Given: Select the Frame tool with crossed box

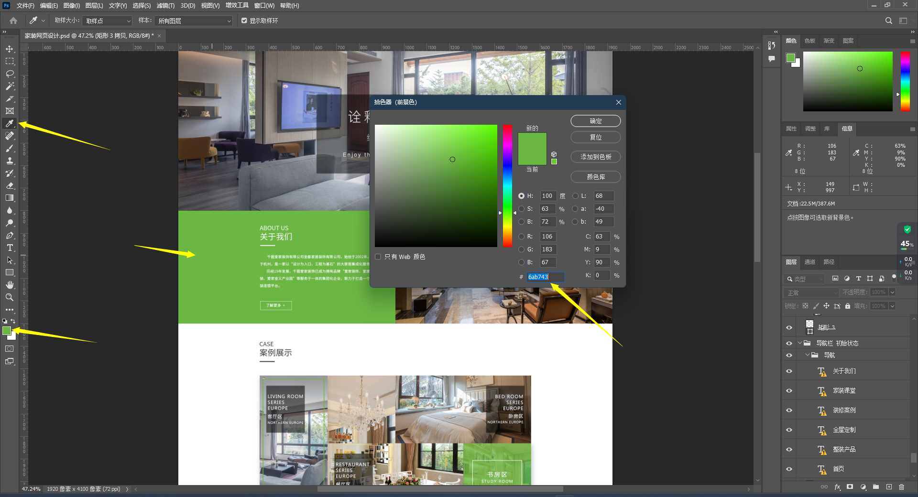Looking at the screenshot, I should point(10,111).
